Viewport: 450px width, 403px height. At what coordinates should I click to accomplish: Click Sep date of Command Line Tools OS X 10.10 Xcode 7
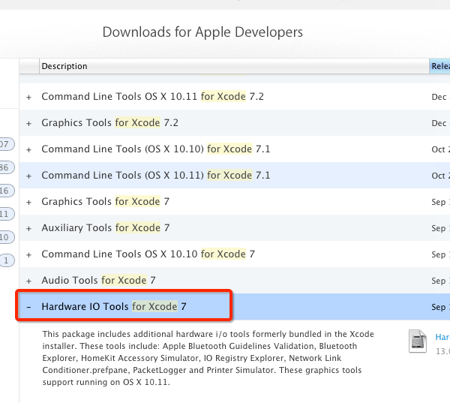[440, 254]
